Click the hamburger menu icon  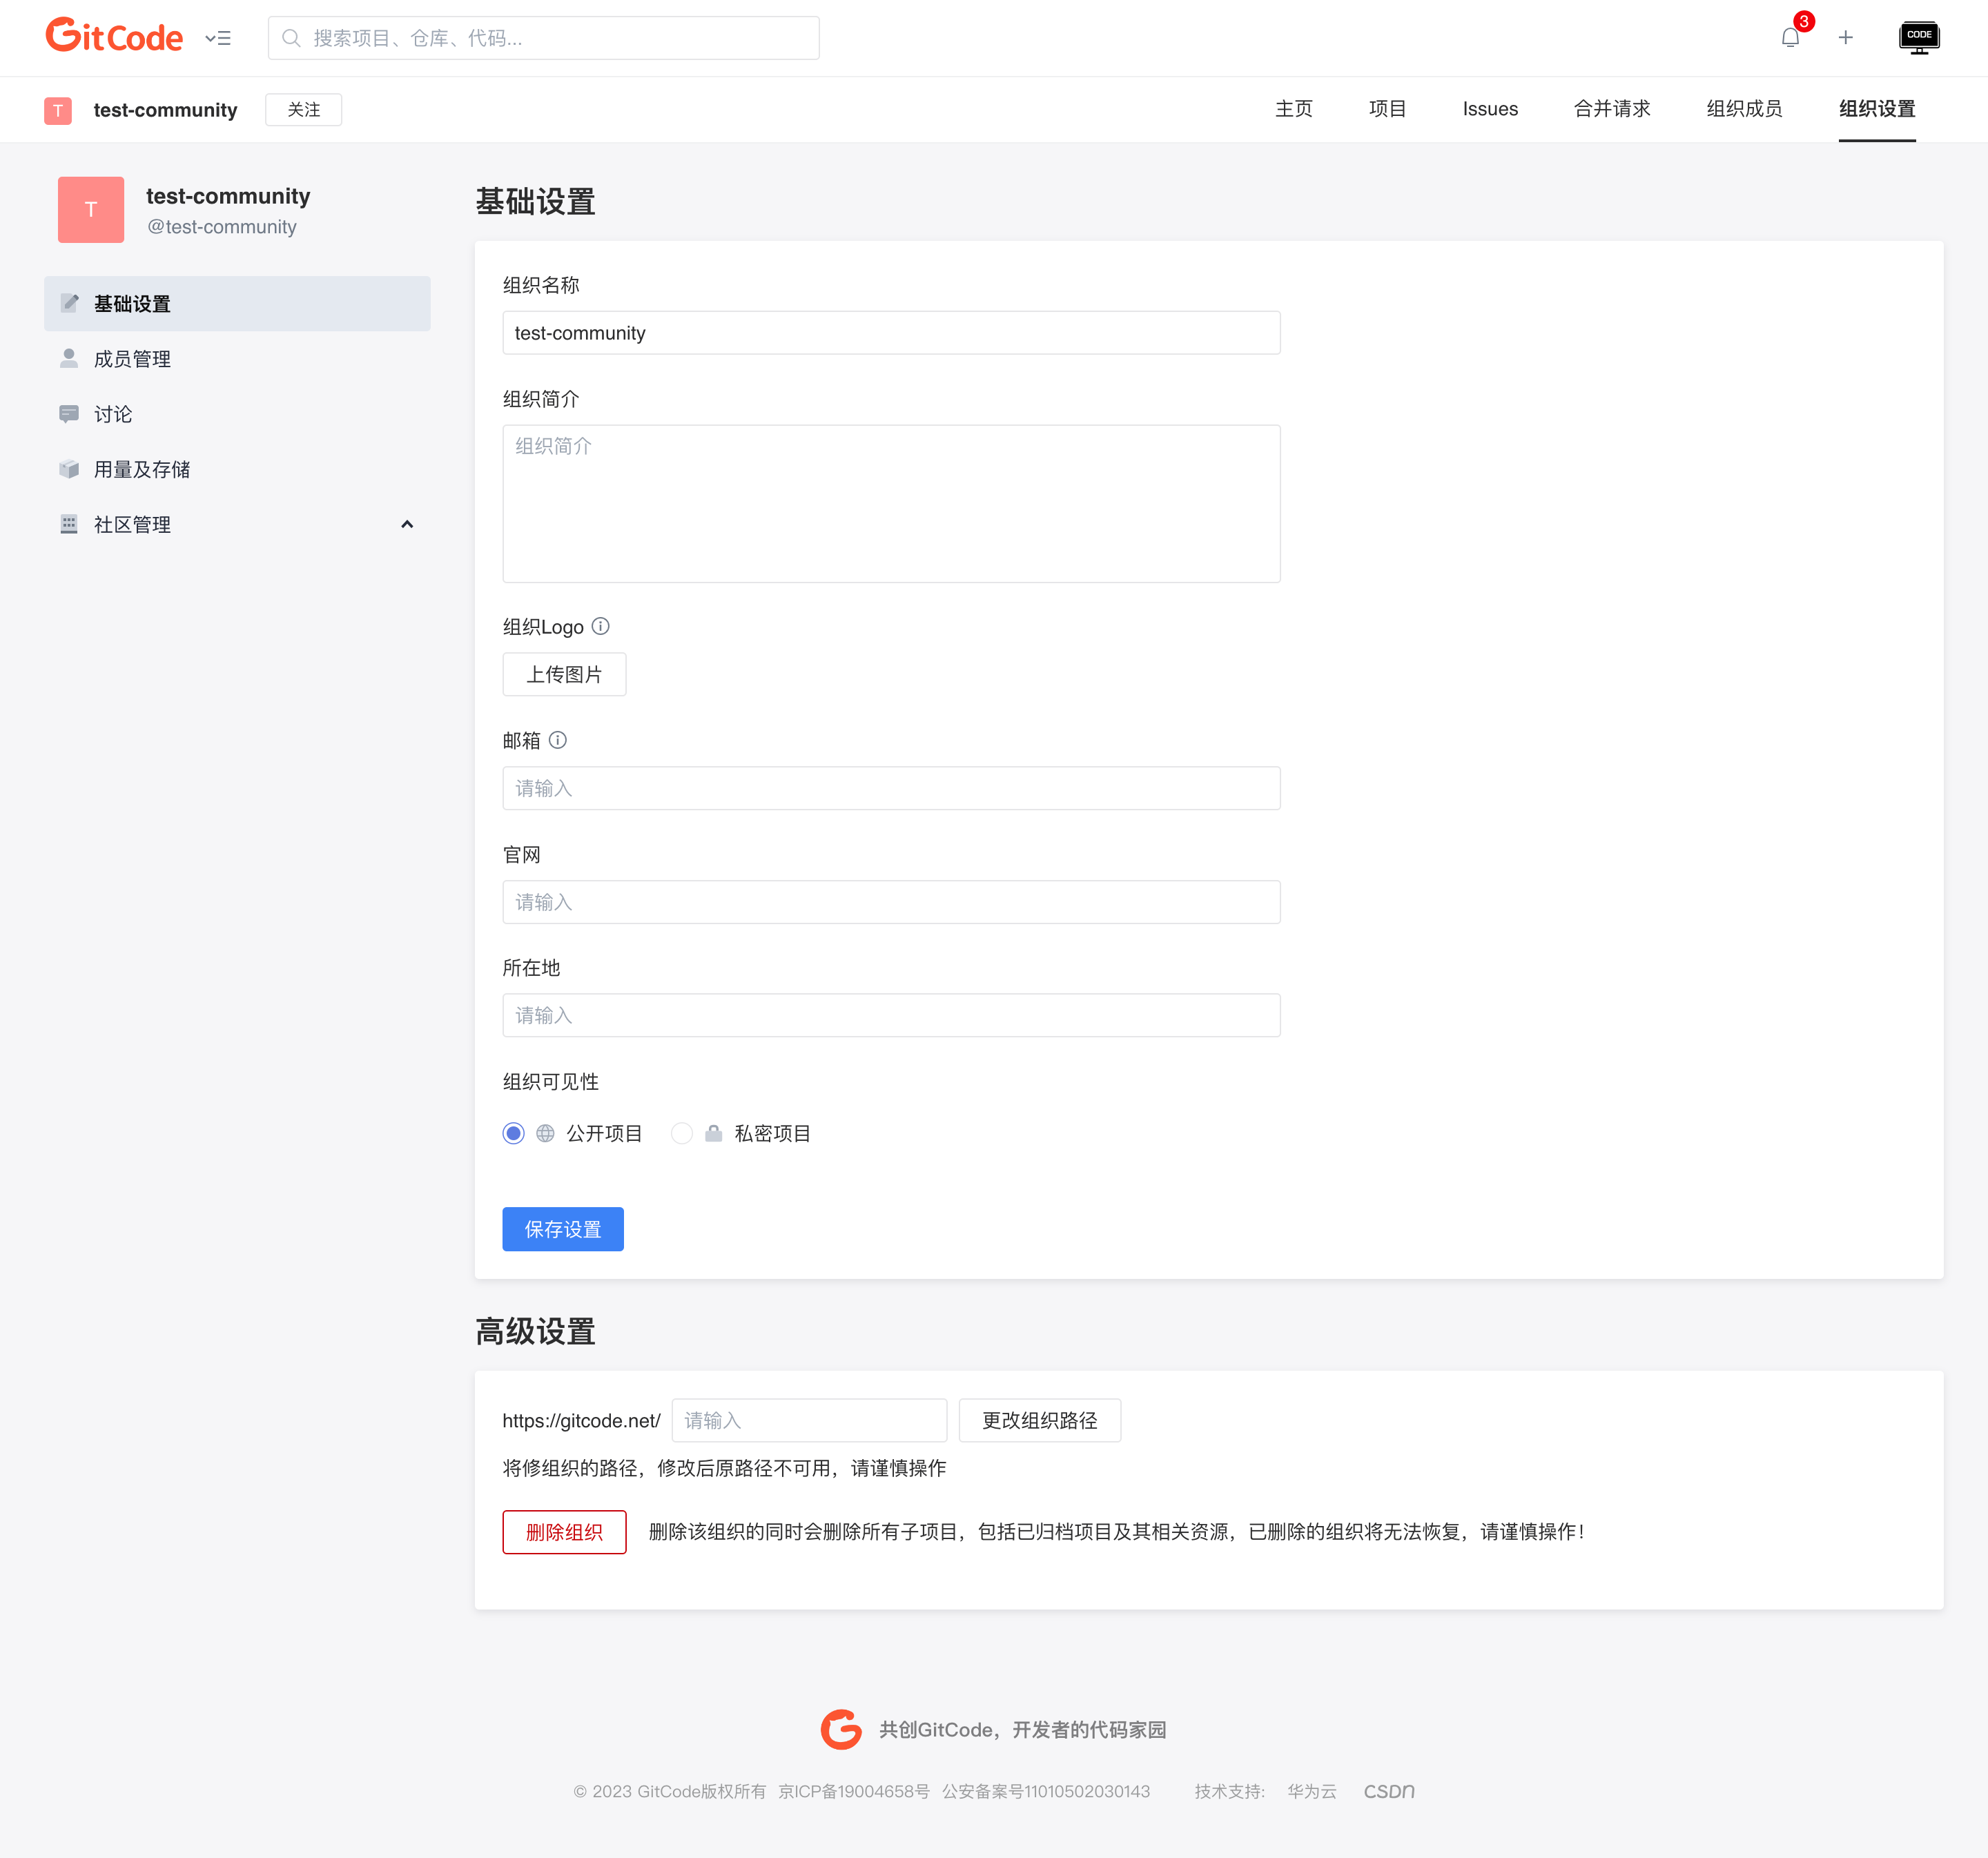click(217, 37)
